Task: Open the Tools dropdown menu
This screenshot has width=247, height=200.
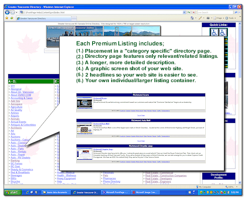Action: [x=232, y=18]
